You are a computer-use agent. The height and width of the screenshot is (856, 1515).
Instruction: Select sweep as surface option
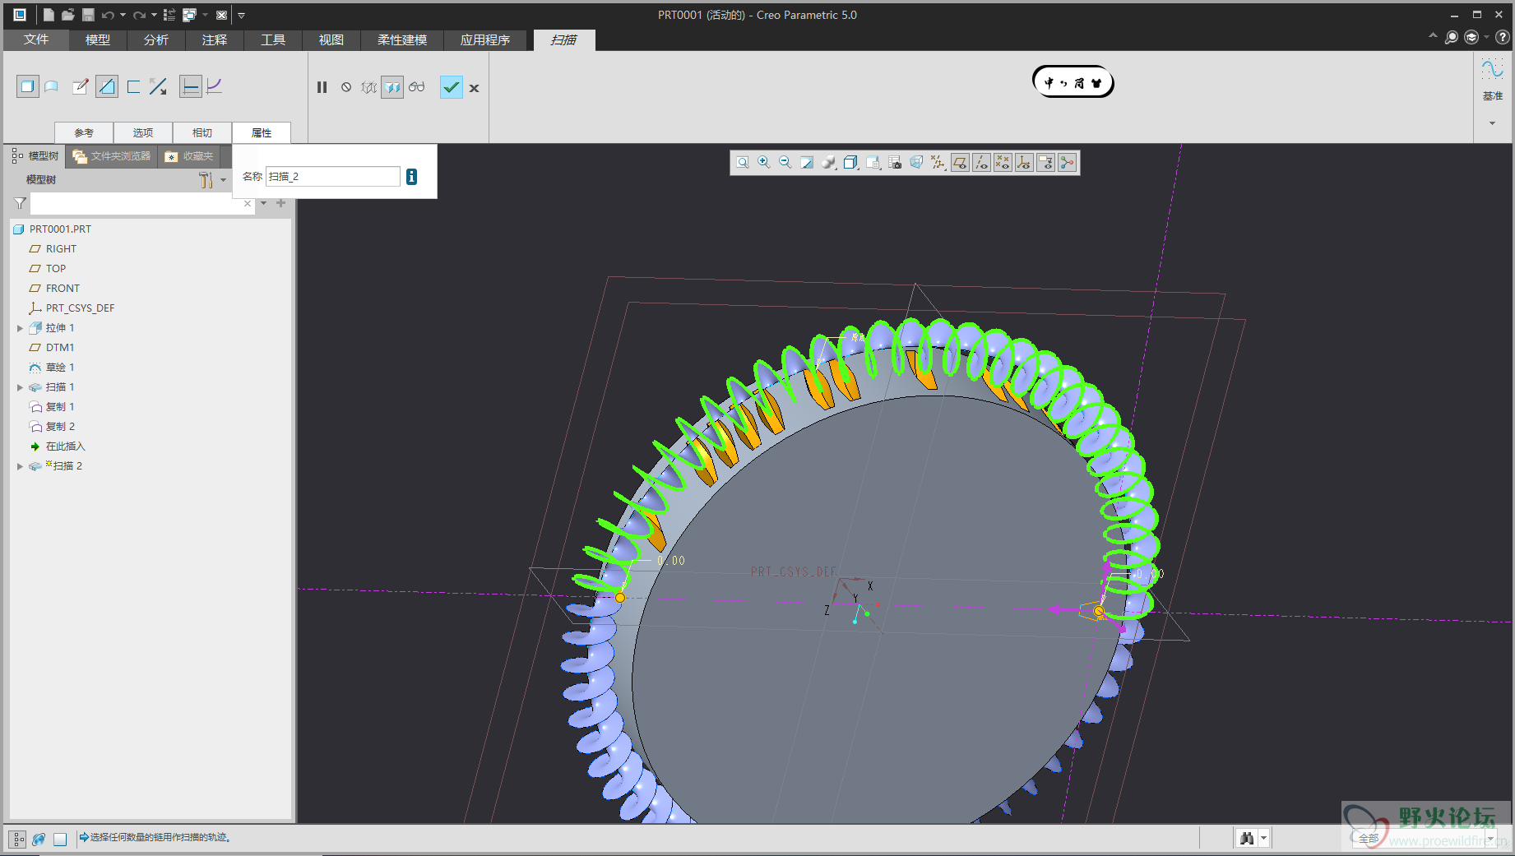coord(52,86)
